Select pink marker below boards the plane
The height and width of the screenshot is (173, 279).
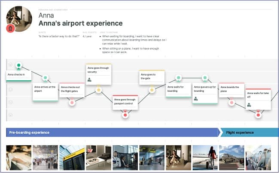pyautogui.click(x=232, y=103)
